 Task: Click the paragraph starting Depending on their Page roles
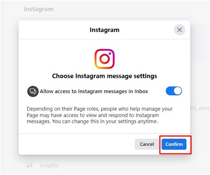pyautogui.click(x=100, y=115)
